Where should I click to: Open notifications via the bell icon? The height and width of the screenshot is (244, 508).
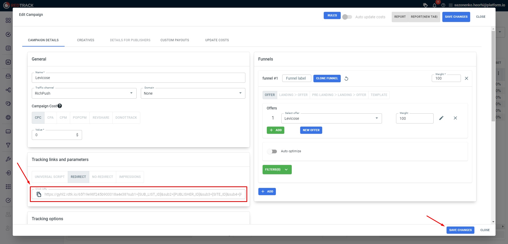pyautogui.click(x=434, y=5)
